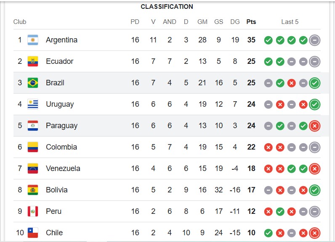
Task: Open the Venezuela team link
Action: 63,168
